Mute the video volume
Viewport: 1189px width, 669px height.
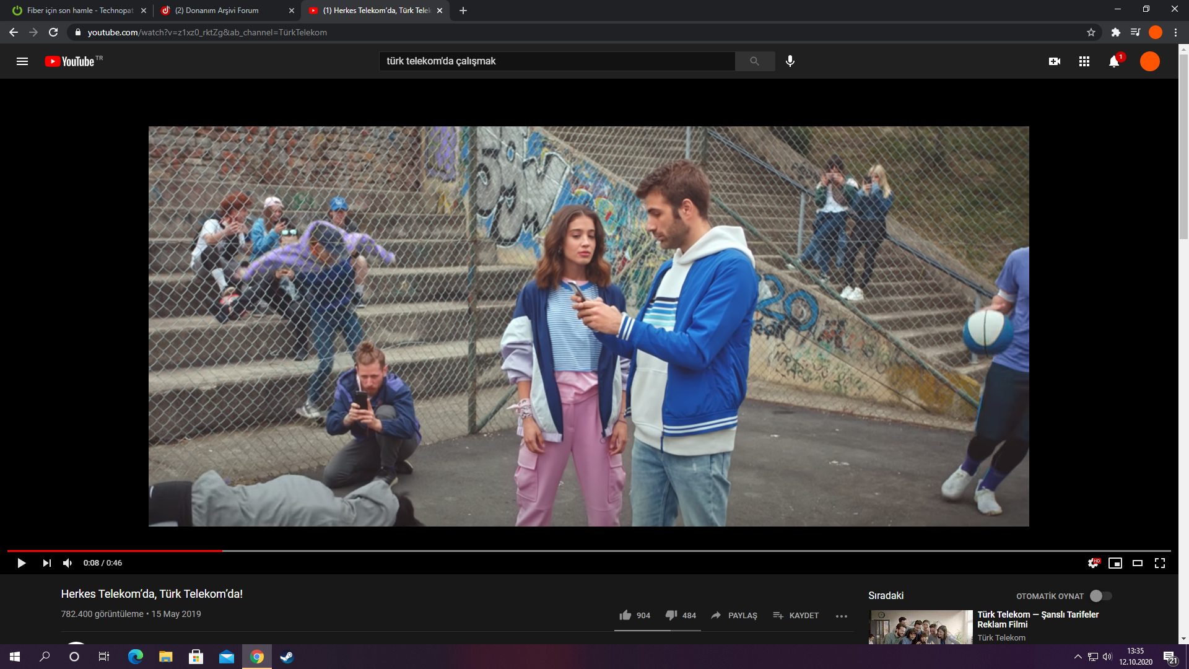click(68, 563)
